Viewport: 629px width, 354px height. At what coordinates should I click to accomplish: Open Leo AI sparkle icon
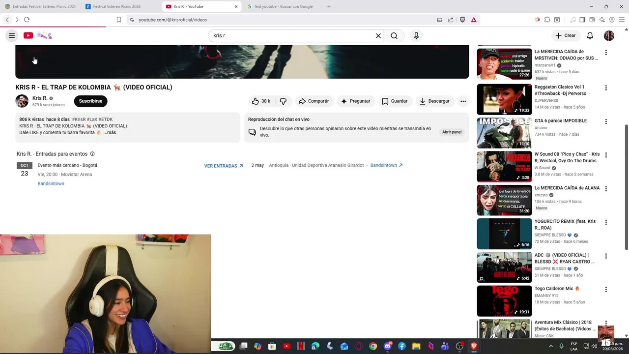(x=602, y=20)
